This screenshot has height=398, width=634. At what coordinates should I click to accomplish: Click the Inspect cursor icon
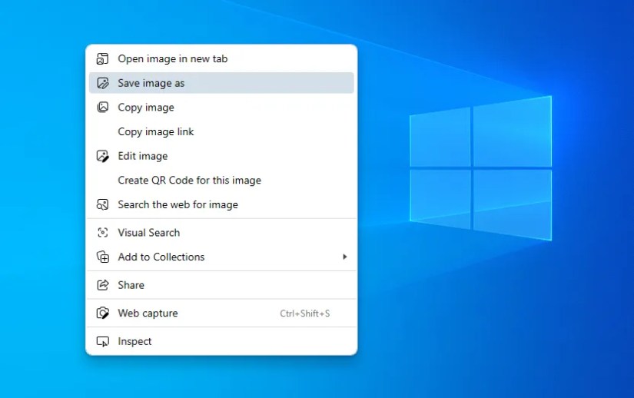pyautogui.click(x=103, y=341)
